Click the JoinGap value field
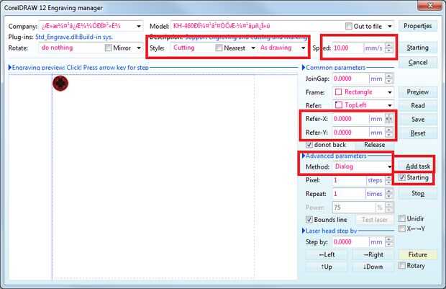Screen dimensions: 446x289 click(x=350, y=79)
